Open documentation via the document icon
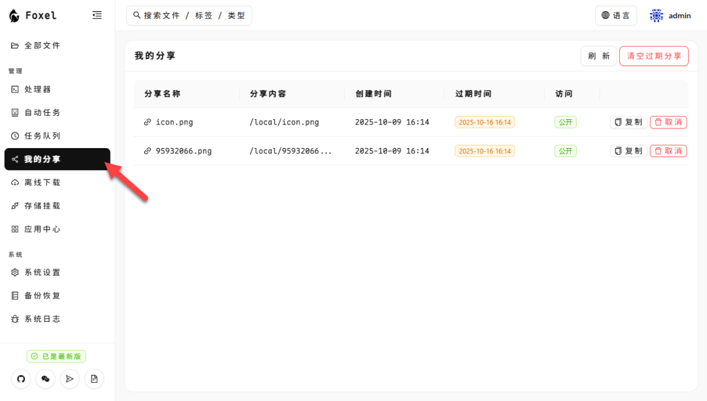This screenshot has height=401, width=707. 94,379
